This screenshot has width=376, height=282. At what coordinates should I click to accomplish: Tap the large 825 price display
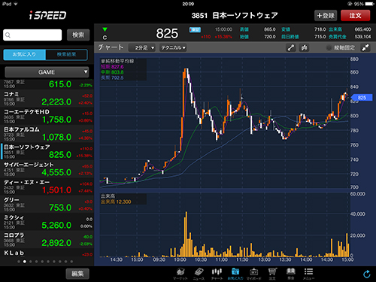click(x=167, y=33)
